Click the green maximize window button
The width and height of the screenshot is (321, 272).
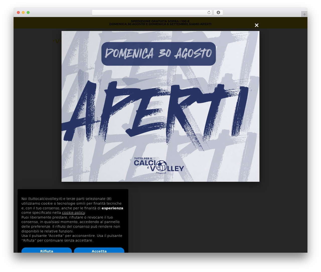pos(28,13)
